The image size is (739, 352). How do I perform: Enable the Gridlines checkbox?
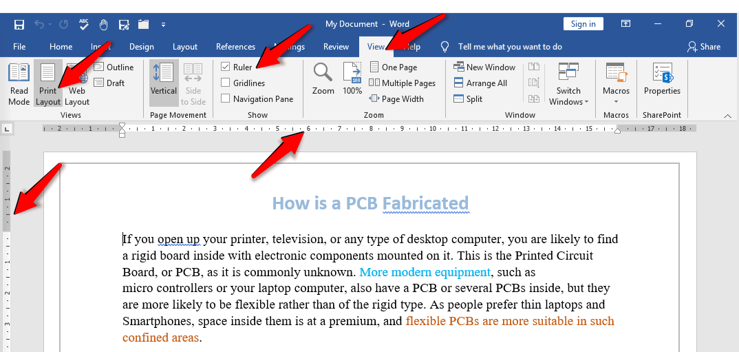coord(225,83)
